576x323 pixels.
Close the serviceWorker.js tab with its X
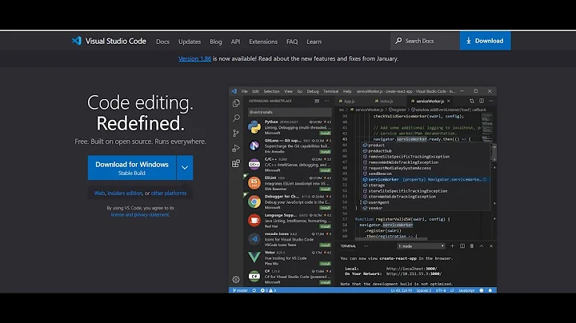pyautogui.click(x=449, y=101)
